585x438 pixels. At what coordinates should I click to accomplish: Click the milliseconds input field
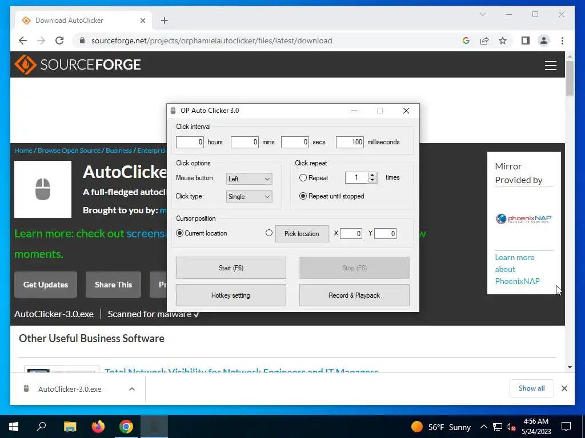(350, 142)
